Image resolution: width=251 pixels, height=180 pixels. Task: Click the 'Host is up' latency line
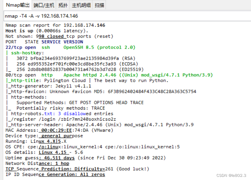47,31
